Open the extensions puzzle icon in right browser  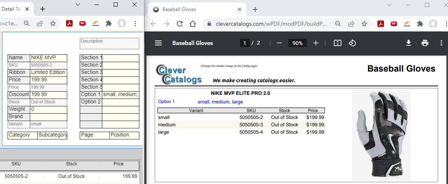[420, 24]
